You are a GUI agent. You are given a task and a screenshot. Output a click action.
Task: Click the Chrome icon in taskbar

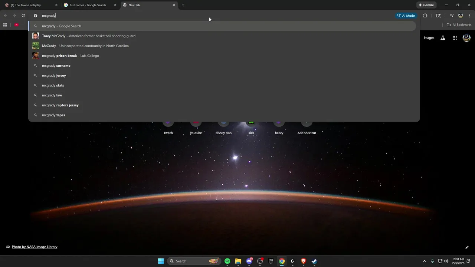[x=282, y=261]
